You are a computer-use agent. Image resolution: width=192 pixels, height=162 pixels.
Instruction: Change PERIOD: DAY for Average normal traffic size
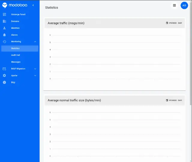174,100
